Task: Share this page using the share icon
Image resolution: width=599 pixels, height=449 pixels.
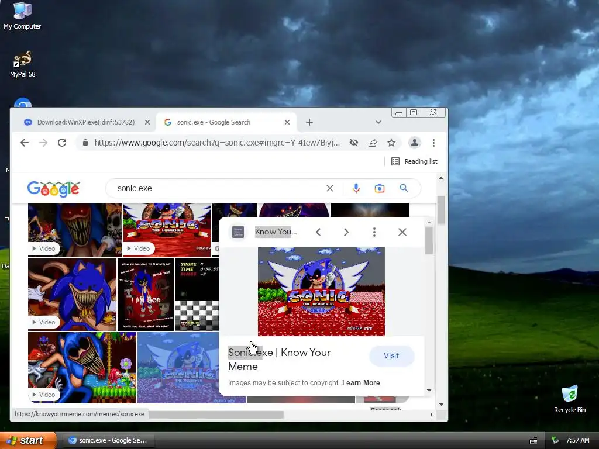Action: coord(373,143)
